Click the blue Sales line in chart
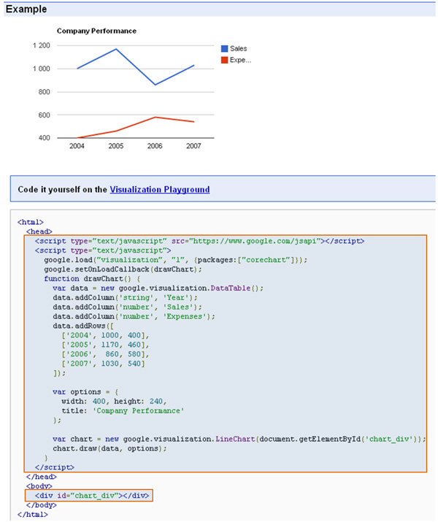 [136, 67]
